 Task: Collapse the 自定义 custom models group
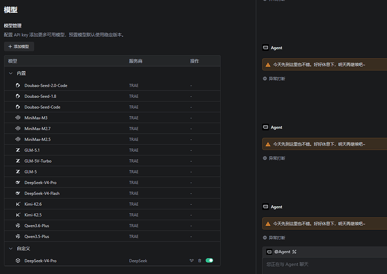click(11, 248)
